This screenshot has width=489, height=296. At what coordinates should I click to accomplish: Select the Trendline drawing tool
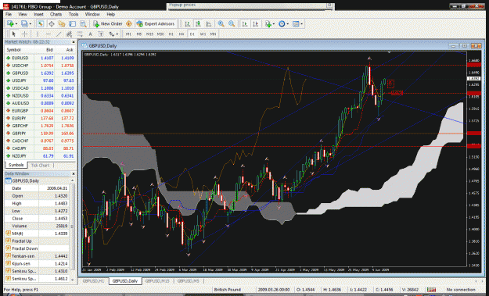(x=59, y=34)
